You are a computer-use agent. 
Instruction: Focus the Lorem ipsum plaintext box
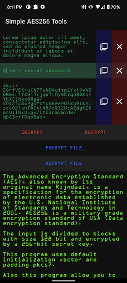tap(48, 47)
